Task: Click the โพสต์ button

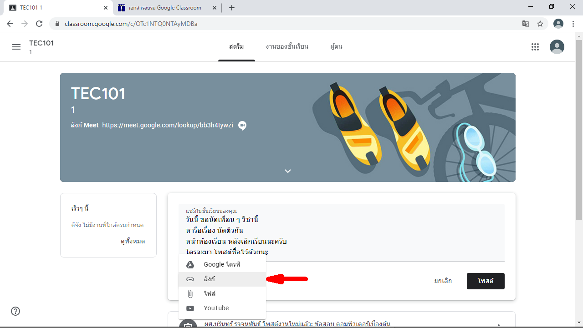Action: coord(486,281)
